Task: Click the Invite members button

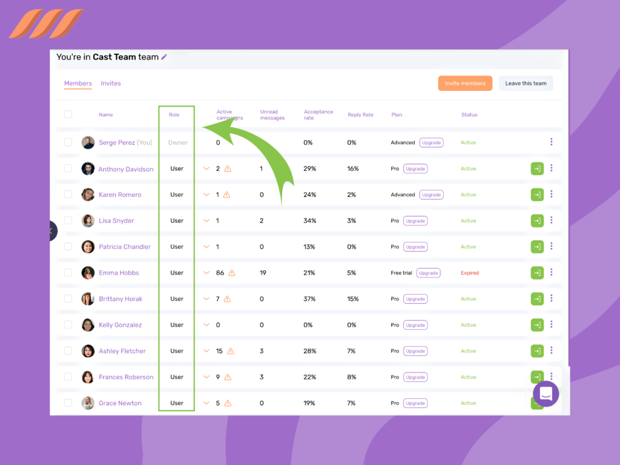Action: pos(465,83)
